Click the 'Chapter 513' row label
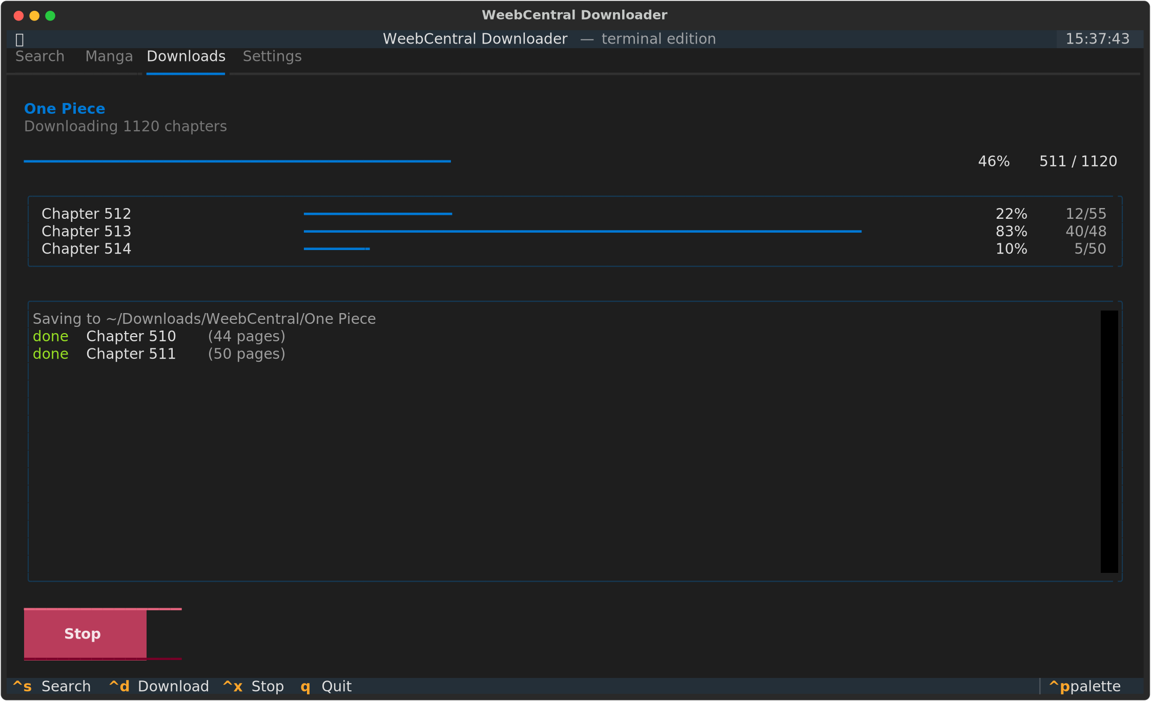Screen dimensions: 1151x701 [87, 231]
